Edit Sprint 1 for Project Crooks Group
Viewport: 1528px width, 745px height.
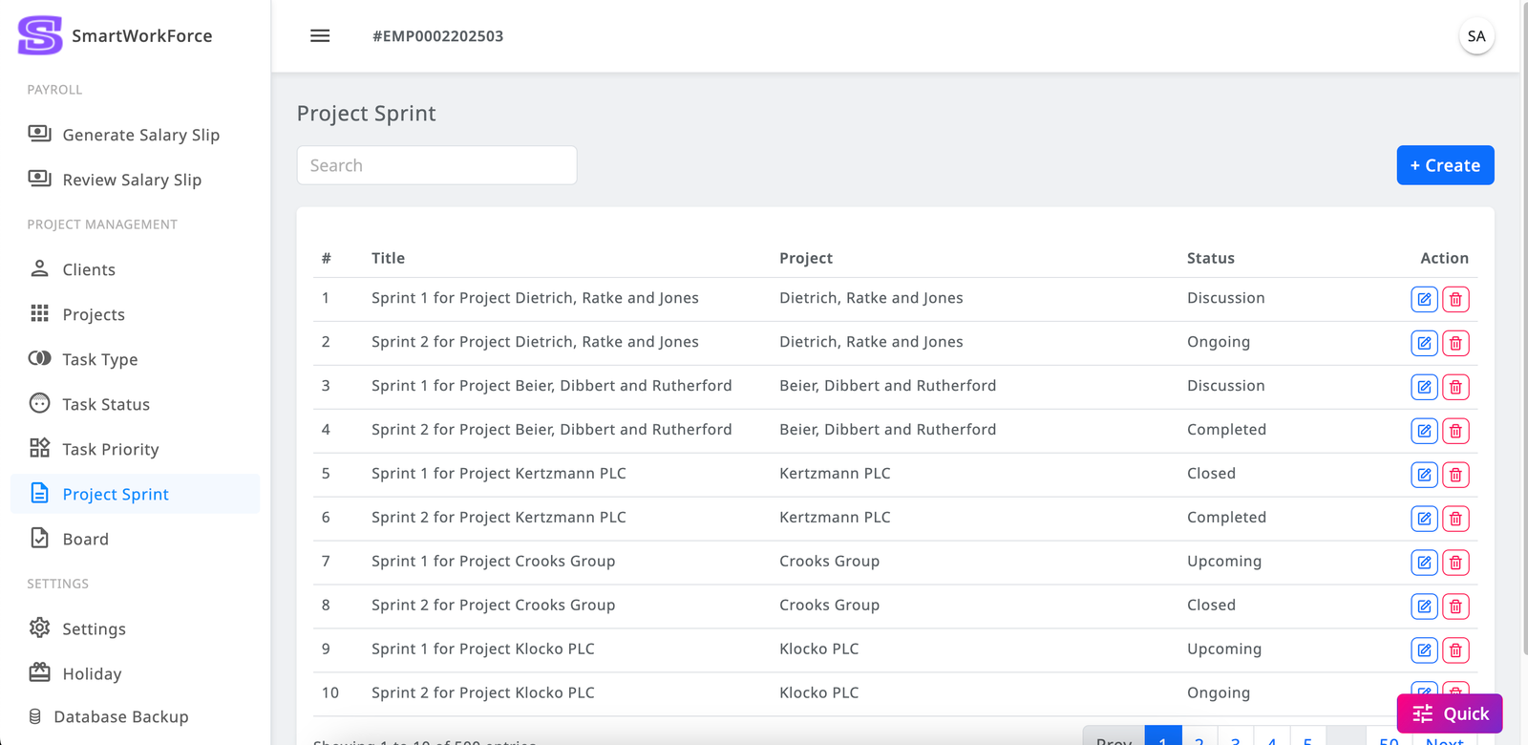point(1424,563)
